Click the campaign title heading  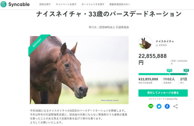(109, 14)
